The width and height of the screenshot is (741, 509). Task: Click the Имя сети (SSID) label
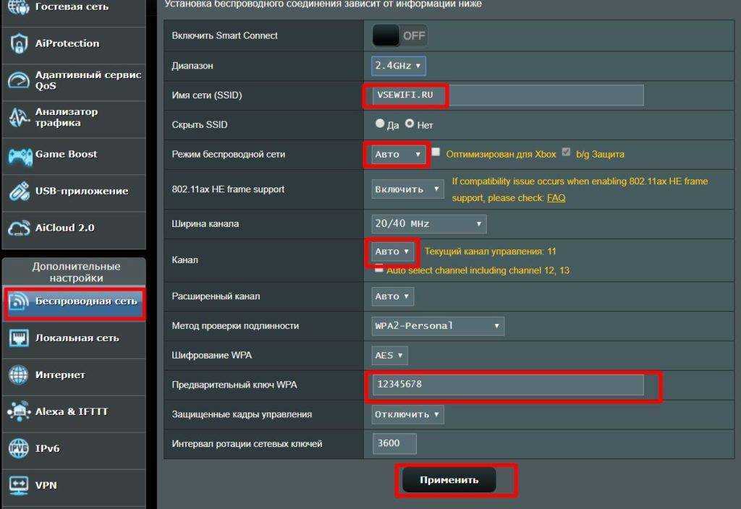coord(207,95)
